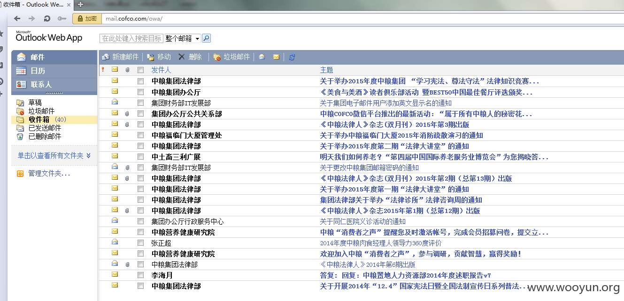Click open-envelope icon of 集团办公厅行政服务中心 message
624x301 pixels.
(x=115, y=220)
